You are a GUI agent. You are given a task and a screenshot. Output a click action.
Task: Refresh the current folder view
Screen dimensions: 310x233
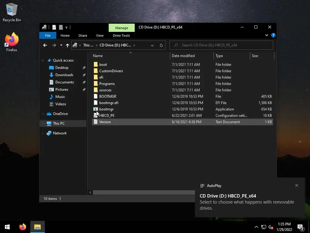(x=161, y=46)
